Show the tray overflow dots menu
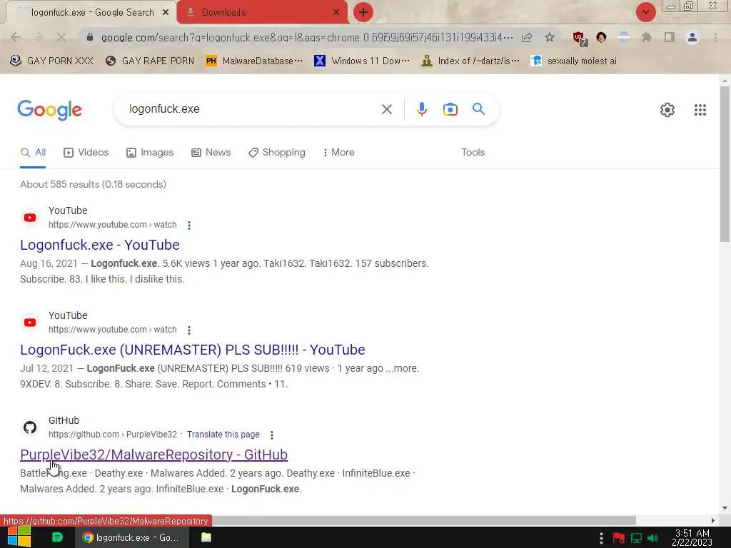Viewport: 731px width, 548px height. [601, 538]
